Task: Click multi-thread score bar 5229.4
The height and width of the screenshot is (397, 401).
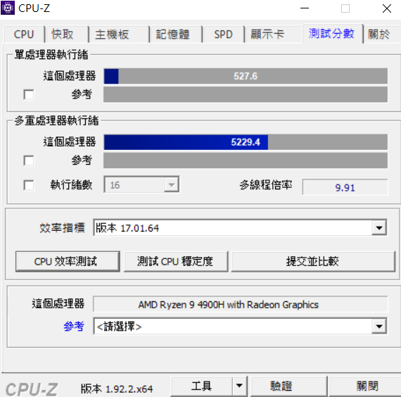Action: click(x=246, y=142)
